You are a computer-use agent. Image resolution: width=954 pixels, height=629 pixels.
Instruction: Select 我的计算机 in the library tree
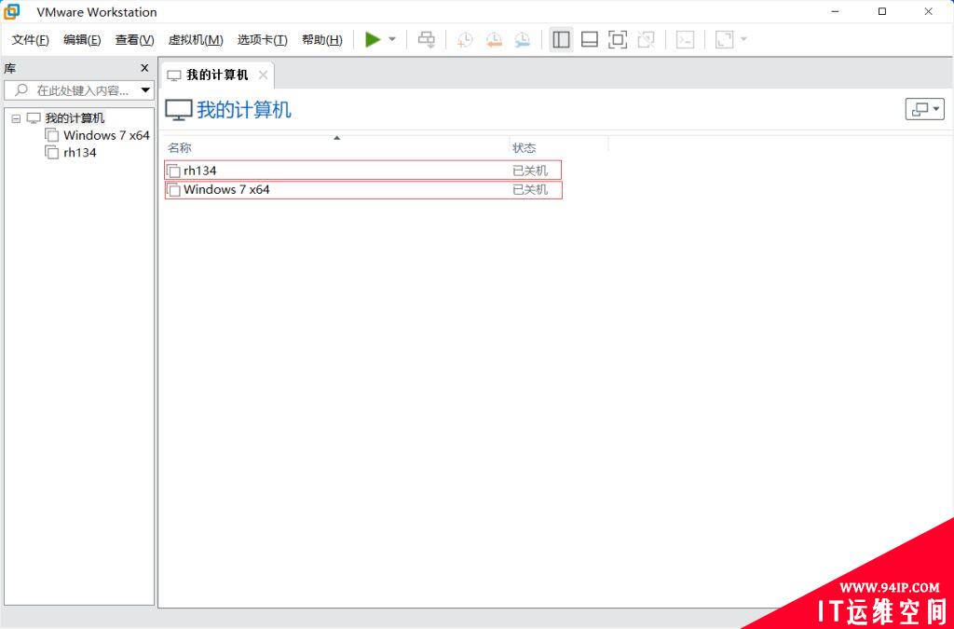point(75,118)
